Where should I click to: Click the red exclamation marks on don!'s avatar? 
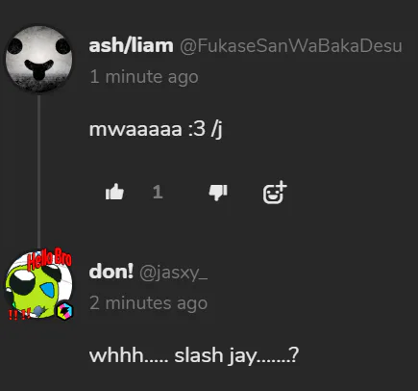(19, 314)
